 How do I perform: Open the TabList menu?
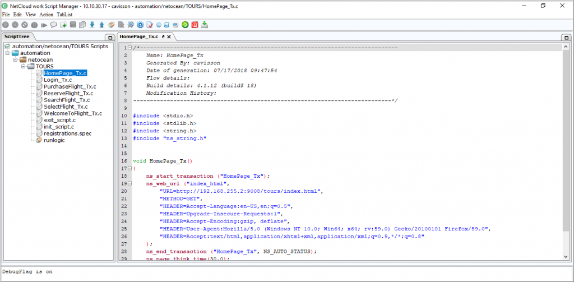[x=64, y=14]
